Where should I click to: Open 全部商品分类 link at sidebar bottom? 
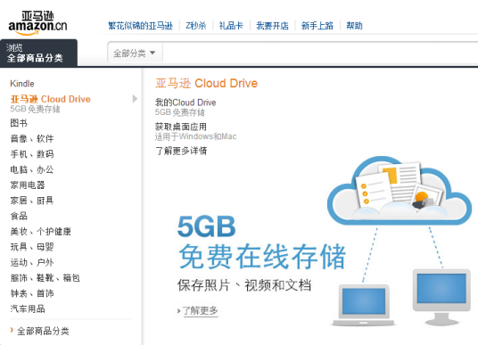(x=43, y=331)
